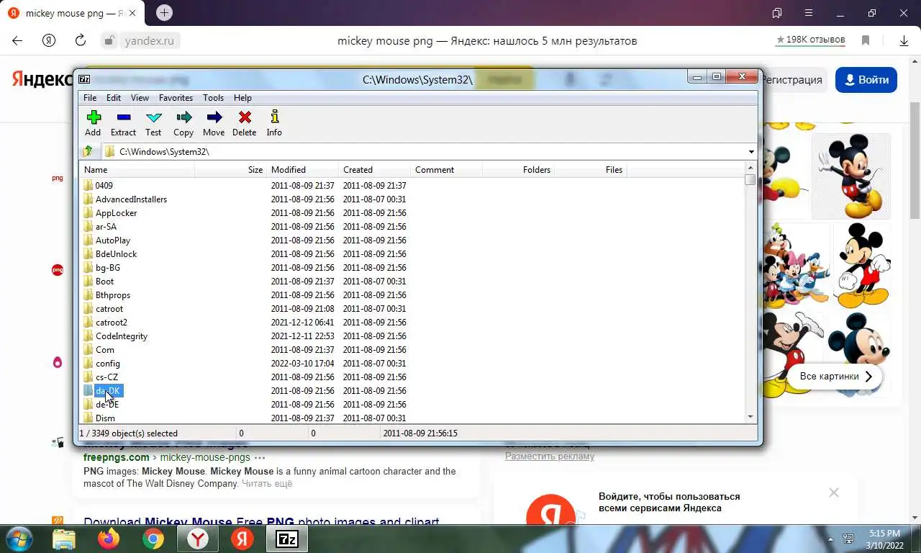Open the Windows Start button
This screenshot has height=553, width=921.
(18, 538)
